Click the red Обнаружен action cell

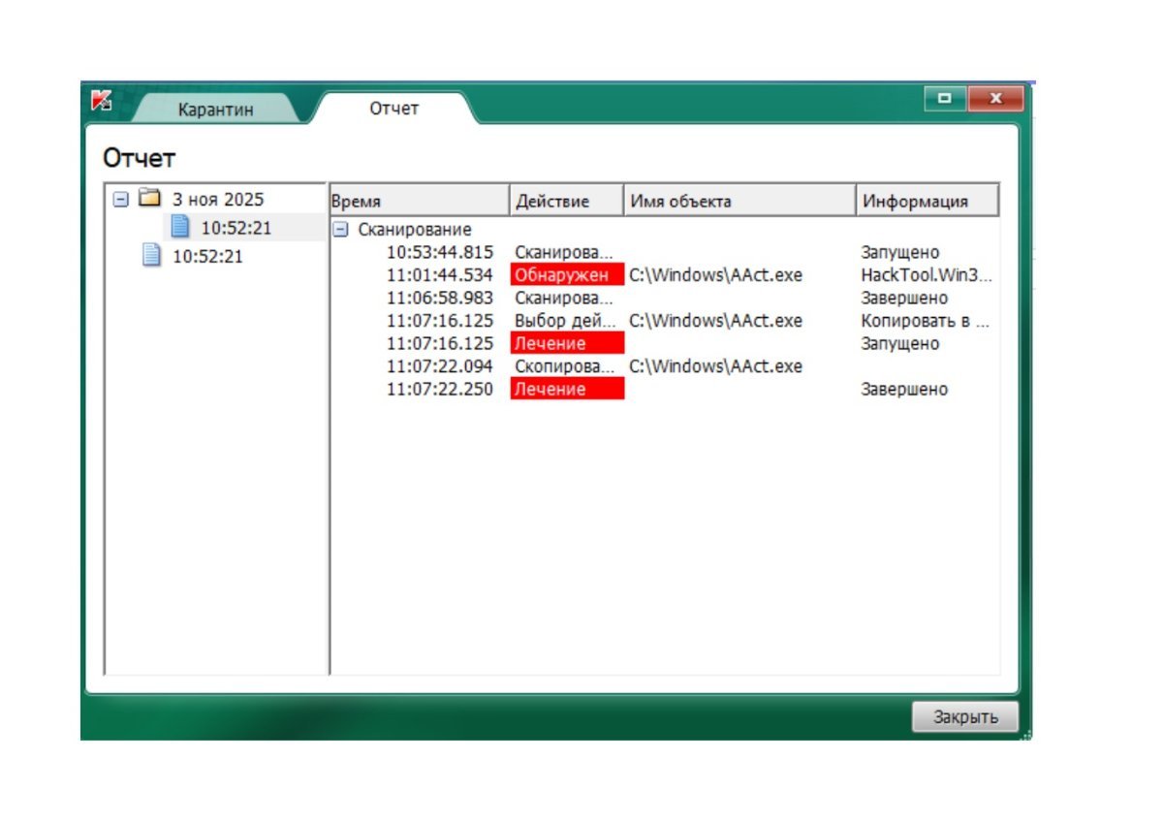pos(567,275)
